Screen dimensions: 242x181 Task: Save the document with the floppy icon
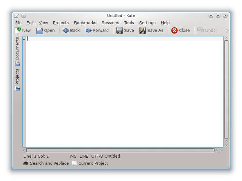(x=119, y=30)
